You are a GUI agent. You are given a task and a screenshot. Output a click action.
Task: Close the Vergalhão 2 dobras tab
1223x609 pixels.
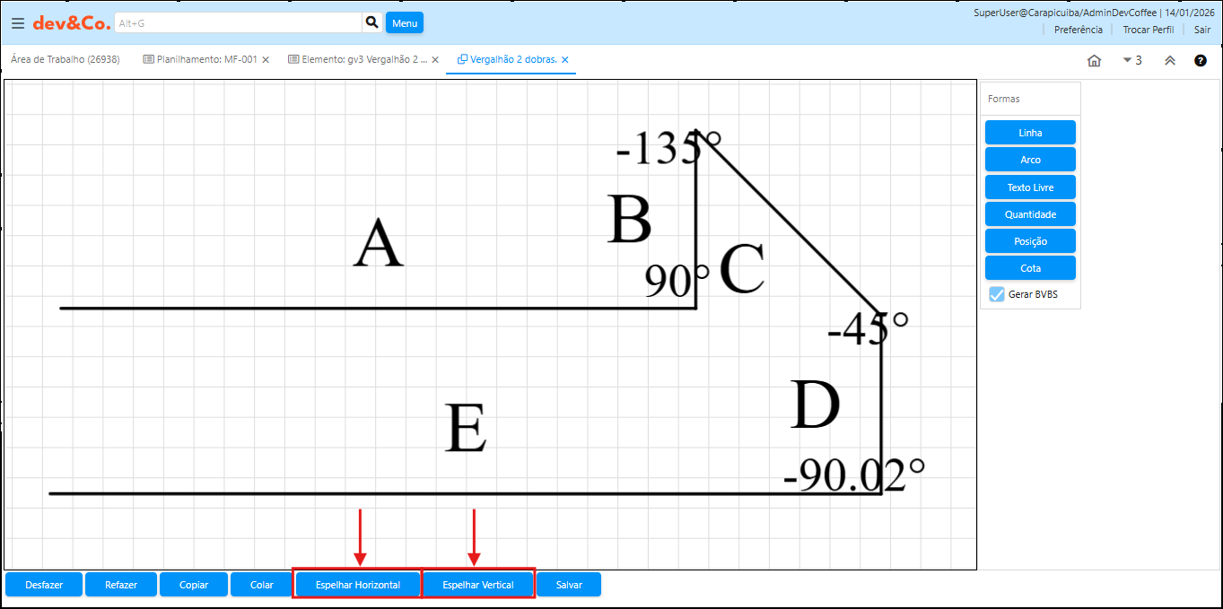[x=565, y=60]
